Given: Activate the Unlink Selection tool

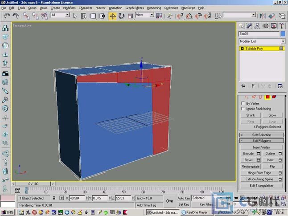Looking at the screenshot, I should coord(35,16).
